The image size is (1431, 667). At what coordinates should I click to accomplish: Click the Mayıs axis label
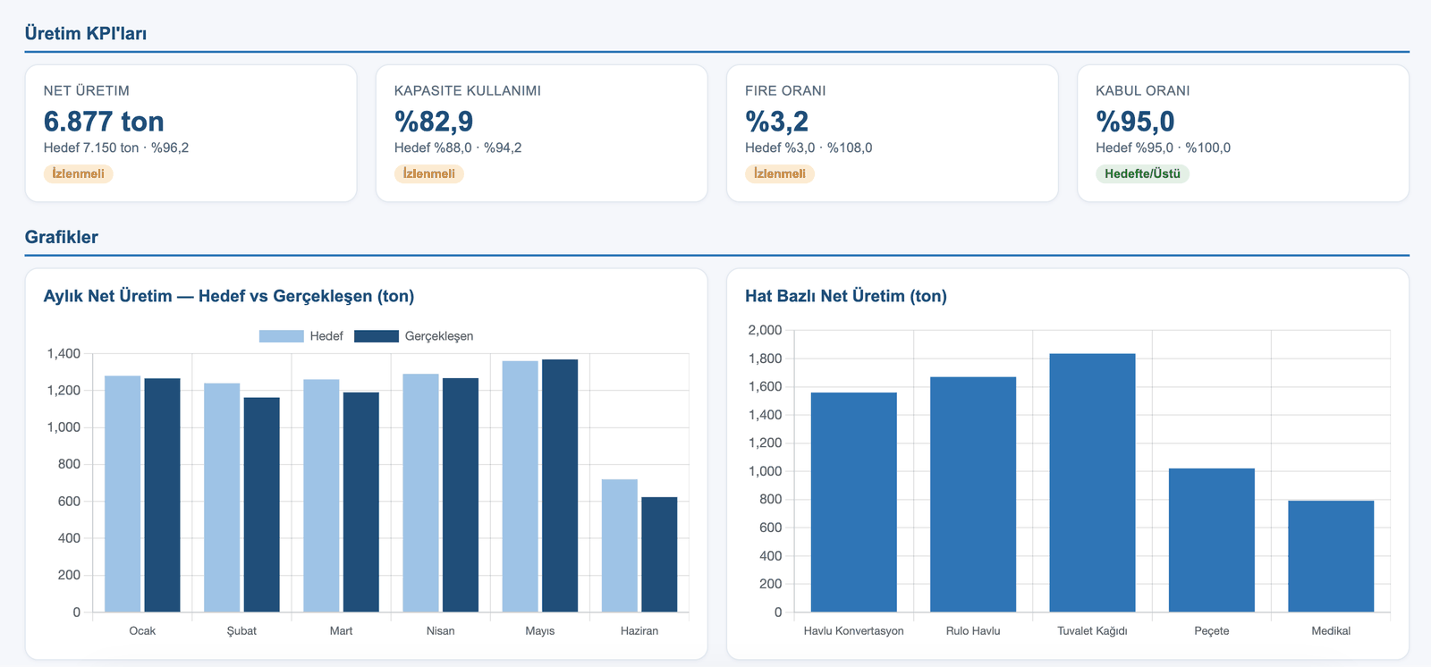[539, 631]
